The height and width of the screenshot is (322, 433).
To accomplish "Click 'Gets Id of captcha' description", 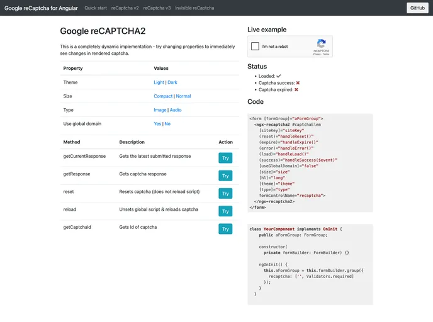I will tap(138, 227).
